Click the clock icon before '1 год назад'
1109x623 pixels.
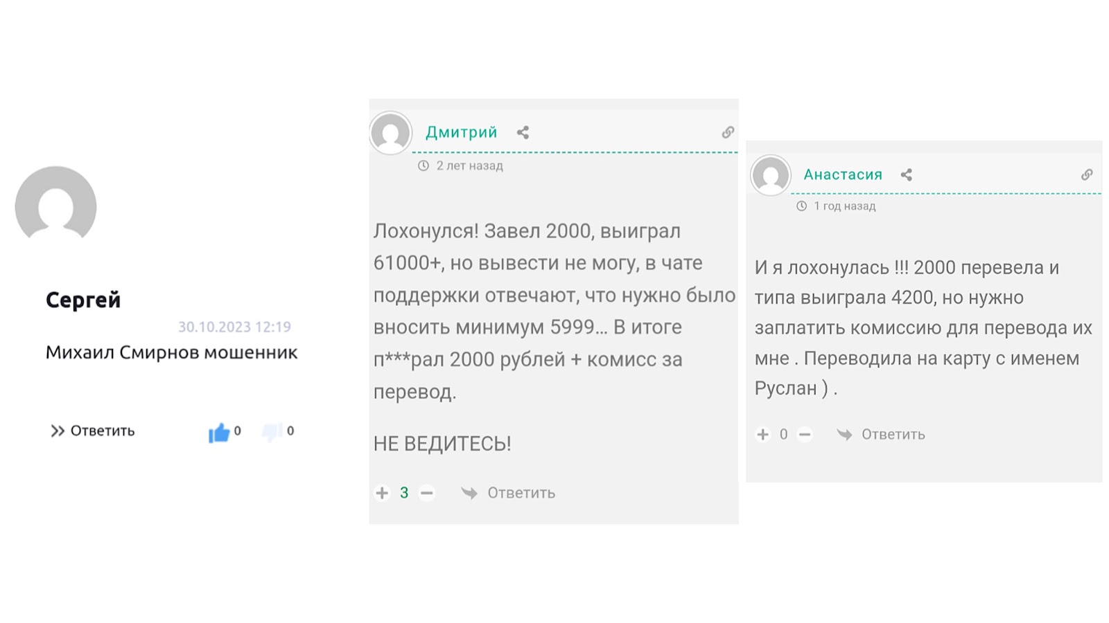click(x=802, y=206)
